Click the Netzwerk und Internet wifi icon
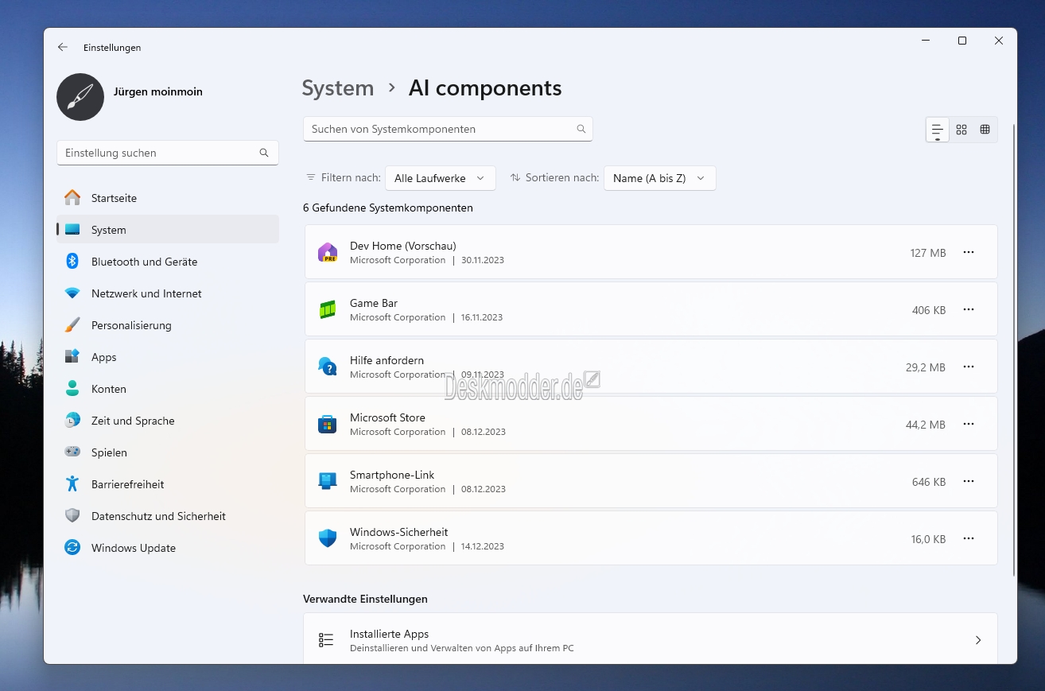Viewport: 1045px width, 691px height. point(72,293)
